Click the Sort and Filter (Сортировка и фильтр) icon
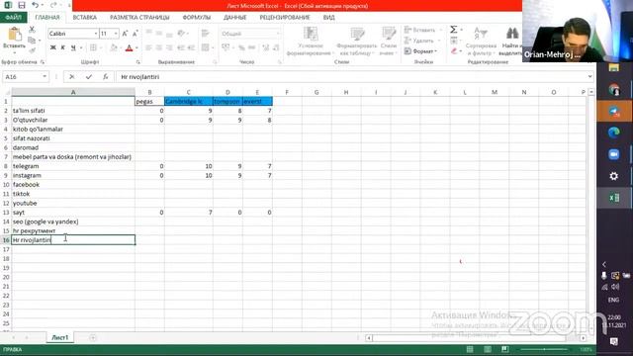 pos(481,33)
